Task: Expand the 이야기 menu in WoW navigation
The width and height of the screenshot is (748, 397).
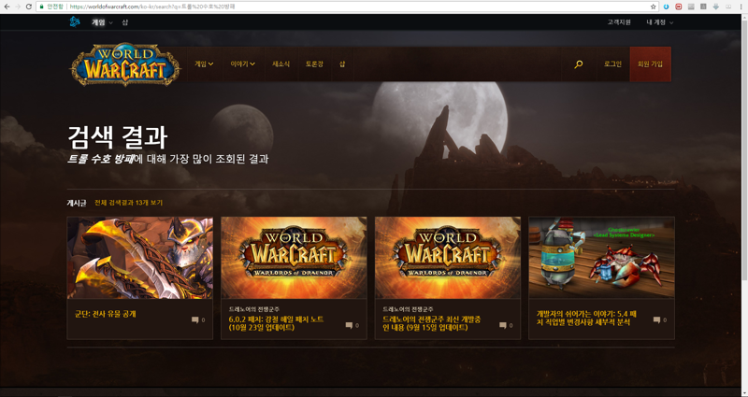Action: (x=242, y=64)
